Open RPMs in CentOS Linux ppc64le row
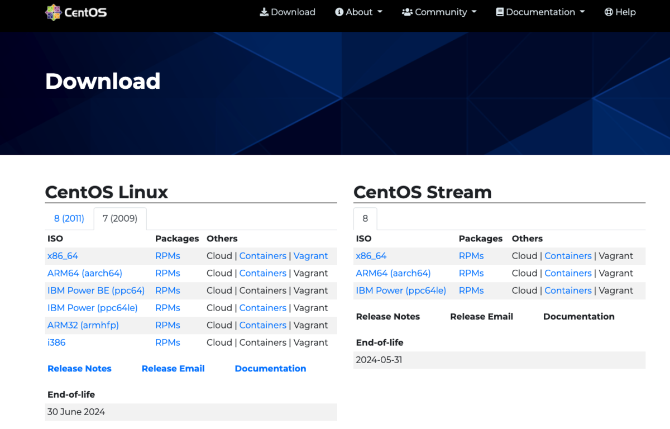Screen dimensions: 670x429 tap(167, 308)
